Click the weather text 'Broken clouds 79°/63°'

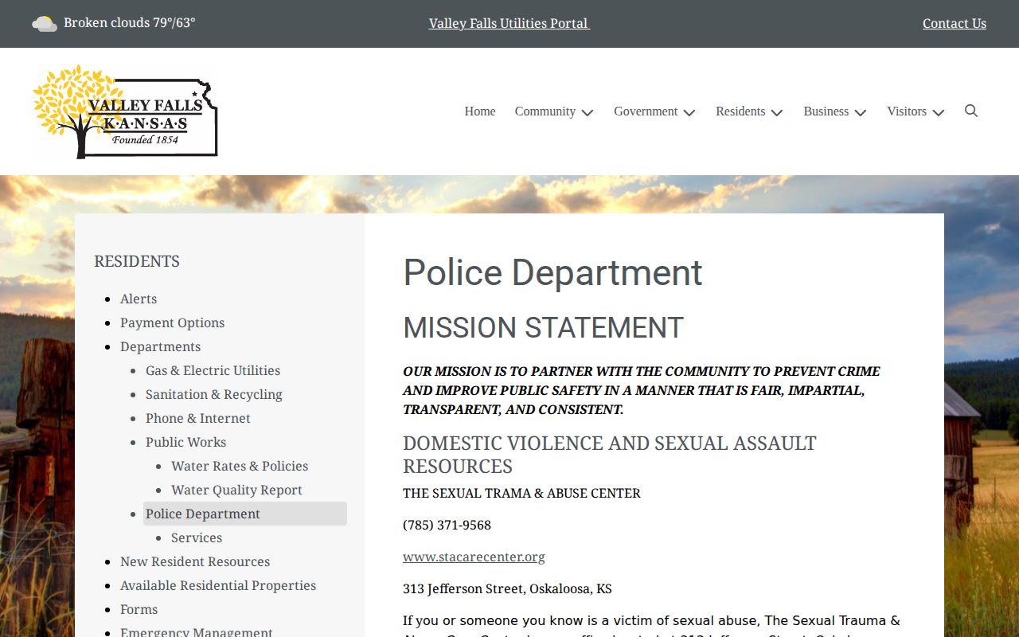130,22
